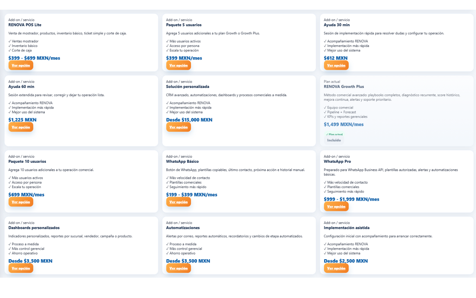Click the Desde $15,000 MXN price
The height and width of the screenshot is (298, 476).
[189, 120]
